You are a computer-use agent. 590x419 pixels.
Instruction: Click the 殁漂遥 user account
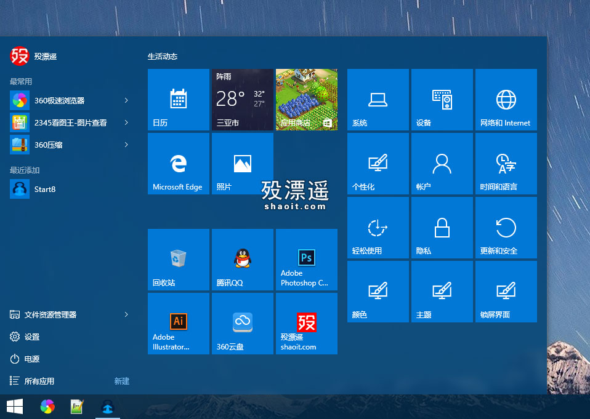coord(33,57)
